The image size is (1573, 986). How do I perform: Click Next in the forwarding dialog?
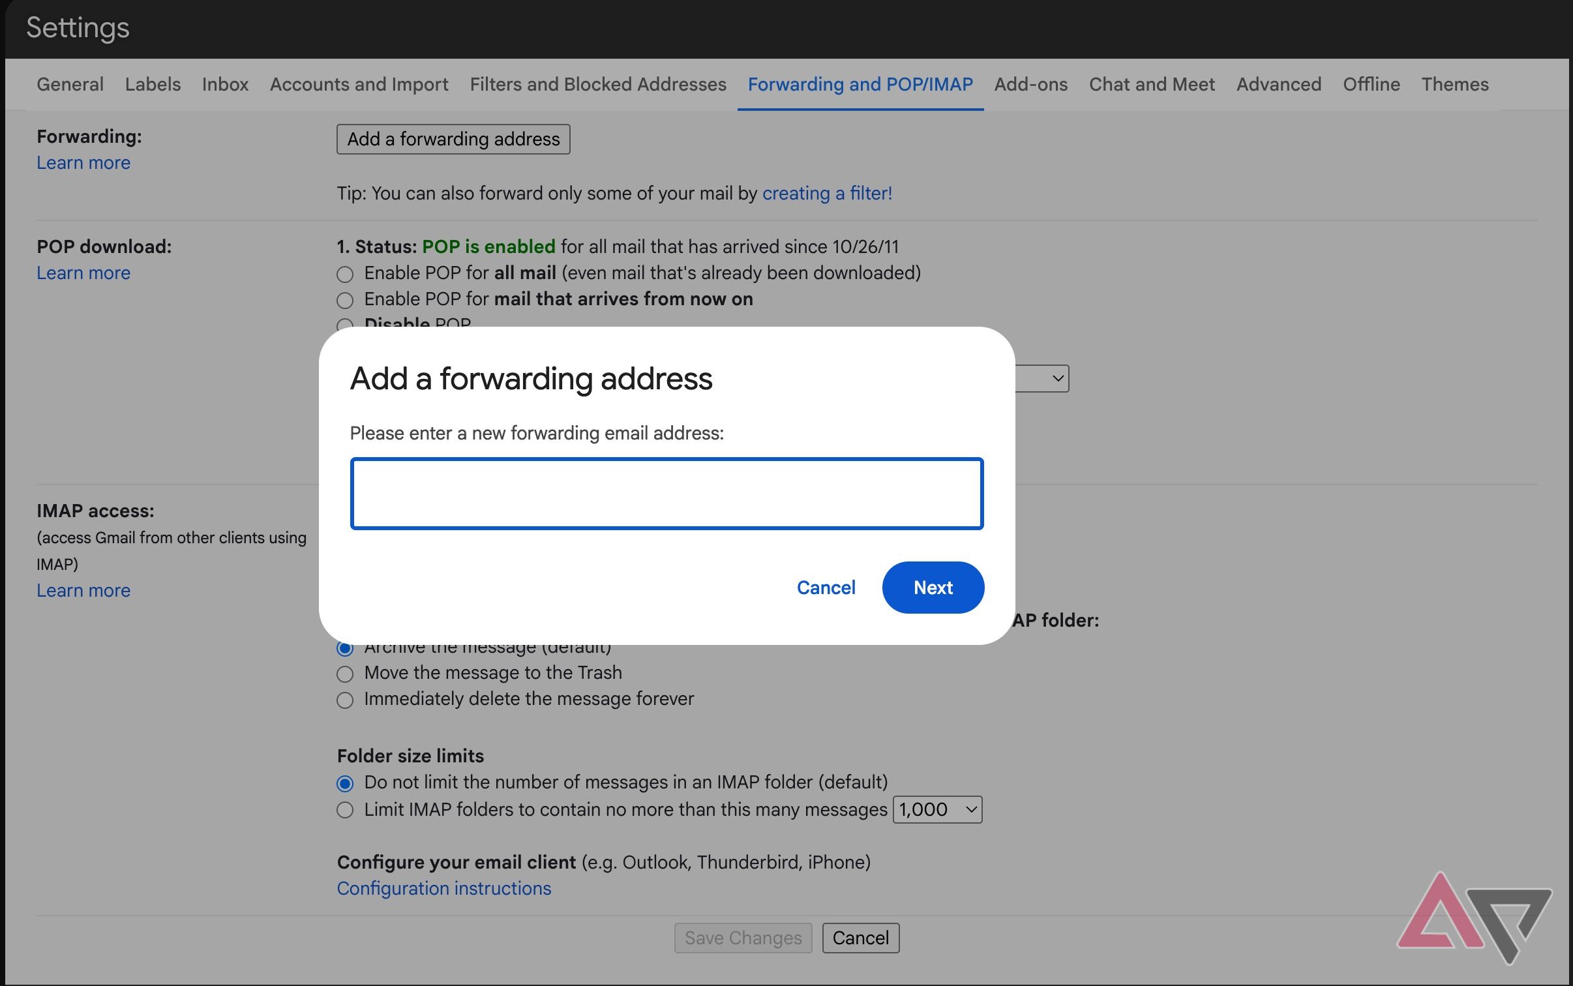933,588
